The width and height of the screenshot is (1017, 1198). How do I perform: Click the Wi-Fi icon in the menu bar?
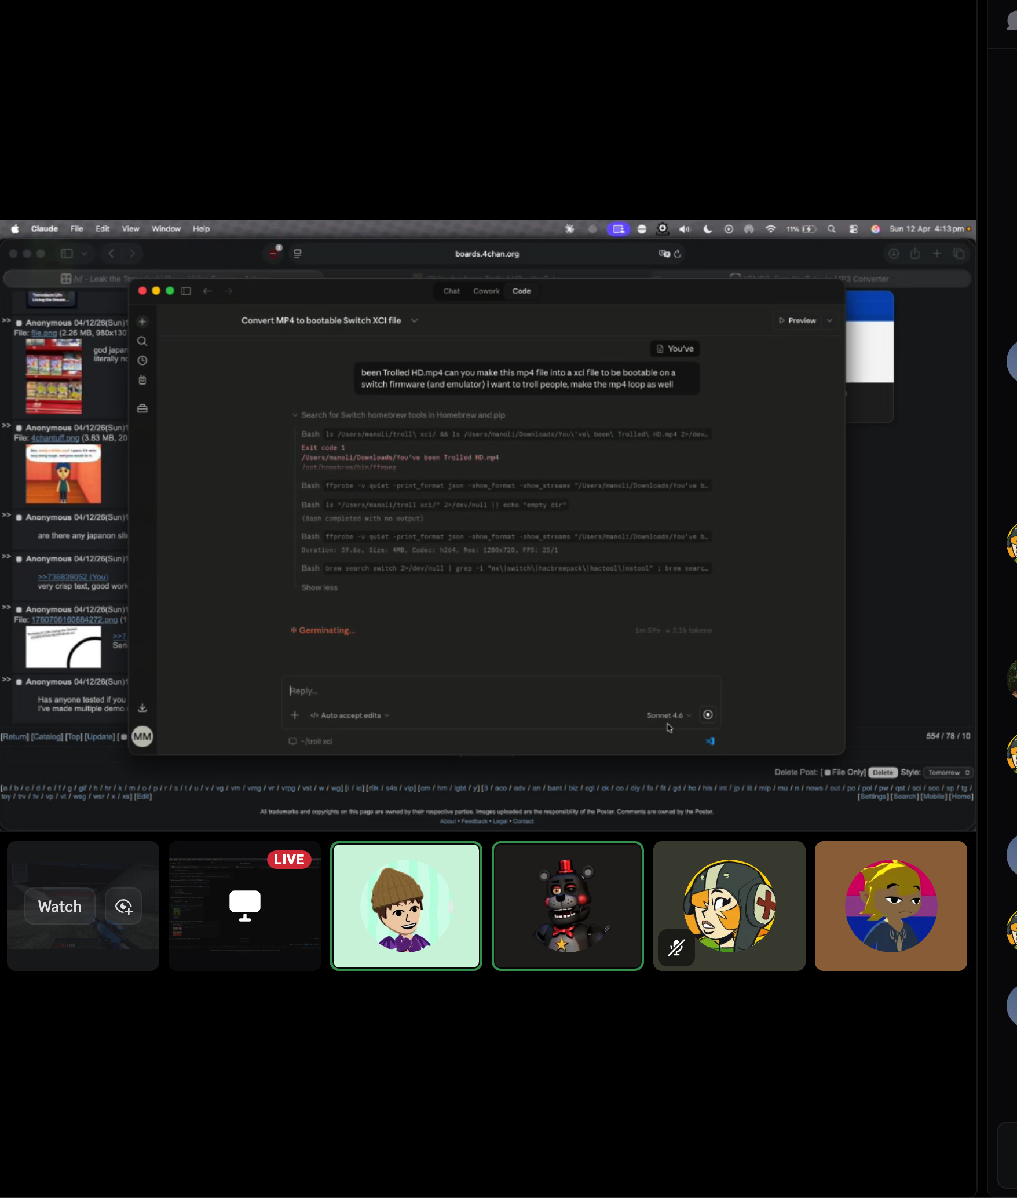click(770, 229)
